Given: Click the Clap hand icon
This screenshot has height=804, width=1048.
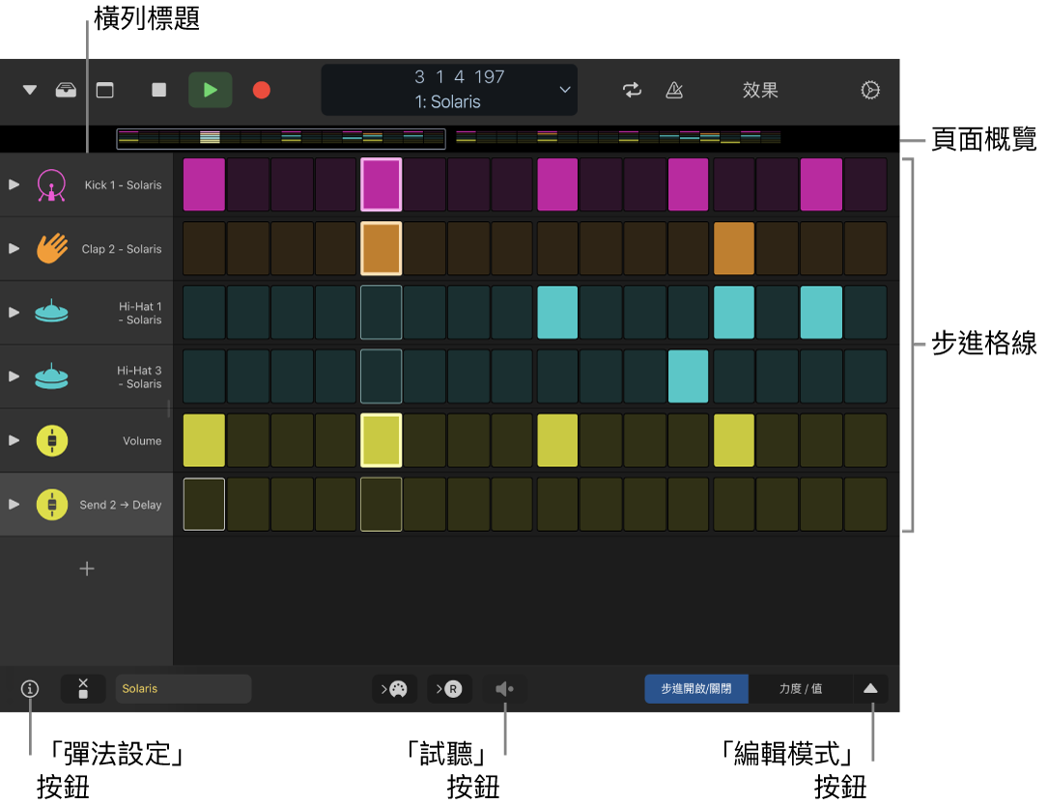Looking at the screenshot, I should pos(51,248).
